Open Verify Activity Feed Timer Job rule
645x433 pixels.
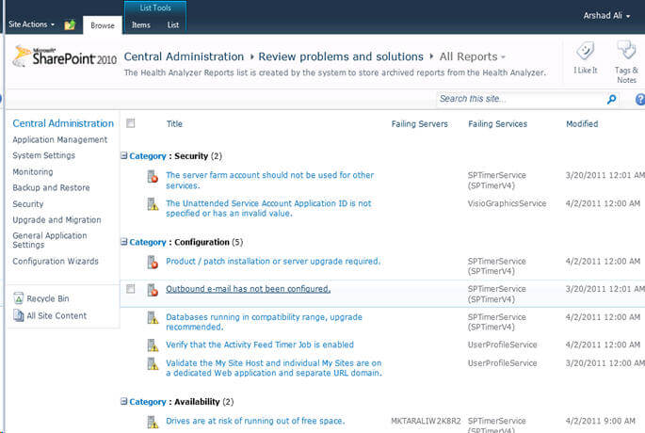260,345
